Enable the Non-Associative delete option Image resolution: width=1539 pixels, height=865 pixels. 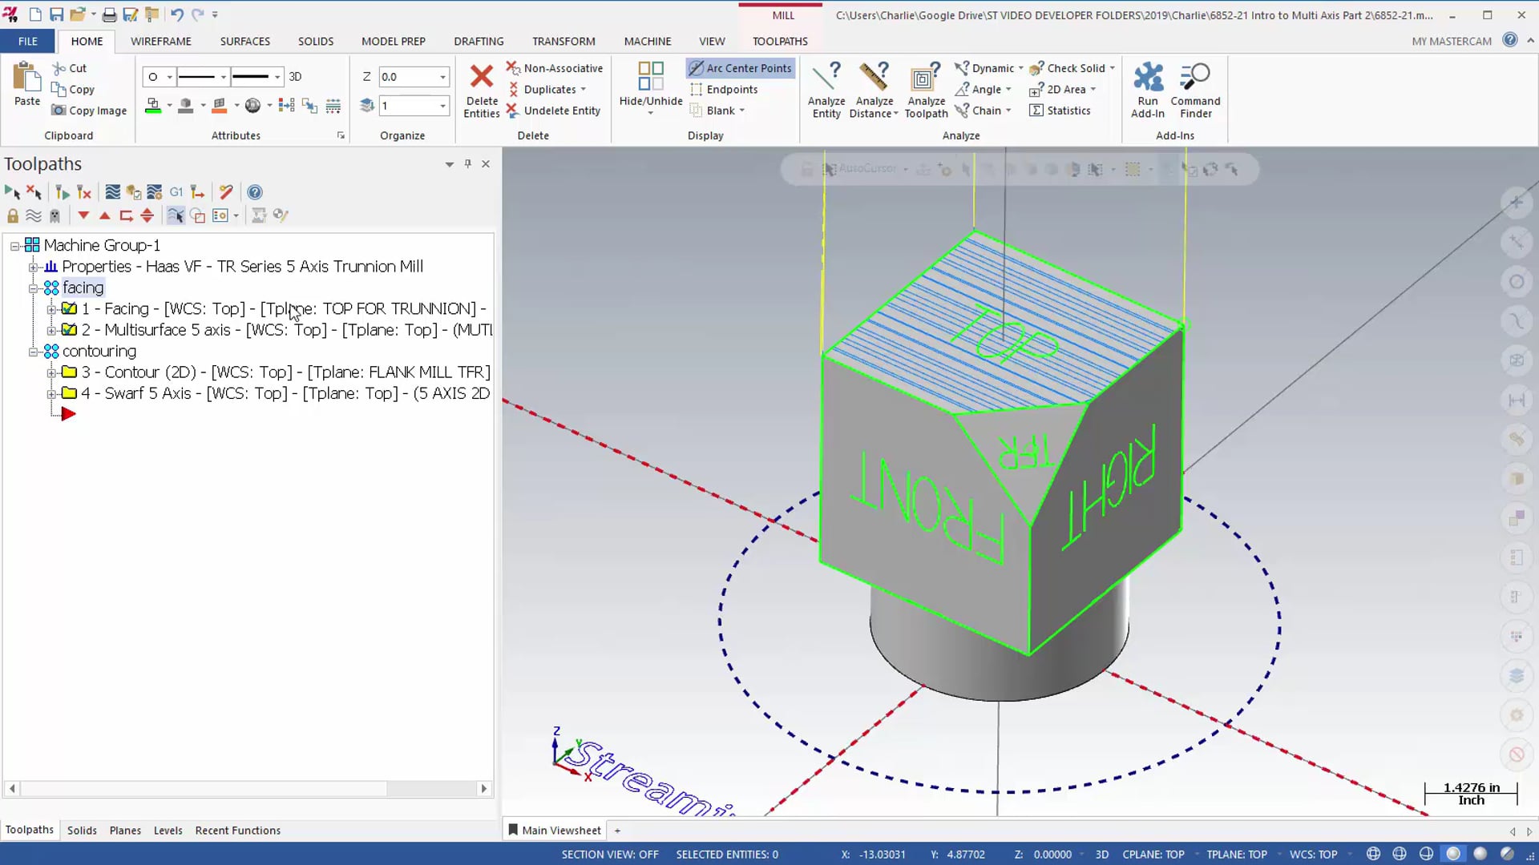coord(554,67)
